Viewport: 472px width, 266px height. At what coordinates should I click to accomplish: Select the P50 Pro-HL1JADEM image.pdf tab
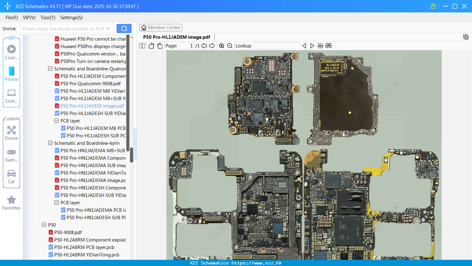coord(177,37)
